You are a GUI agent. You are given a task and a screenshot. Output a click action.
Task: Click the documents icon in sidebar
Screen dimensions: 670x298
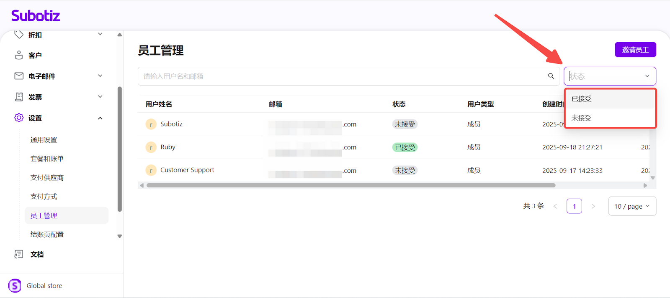coord(19,254)
